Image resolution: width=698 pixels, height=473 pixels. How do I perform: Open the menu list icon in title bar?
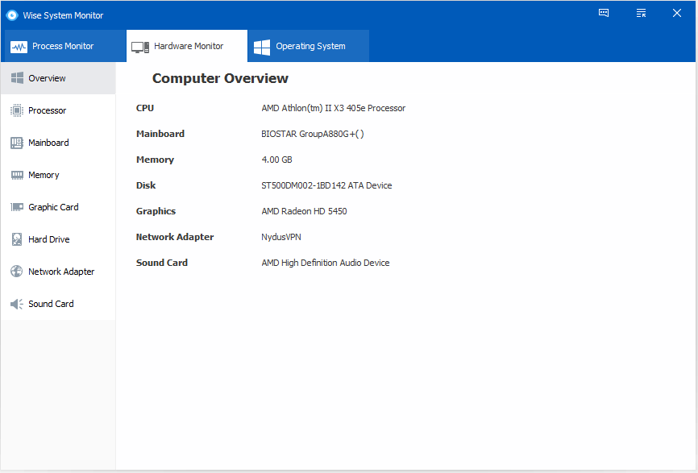click(x=641, y=13)
